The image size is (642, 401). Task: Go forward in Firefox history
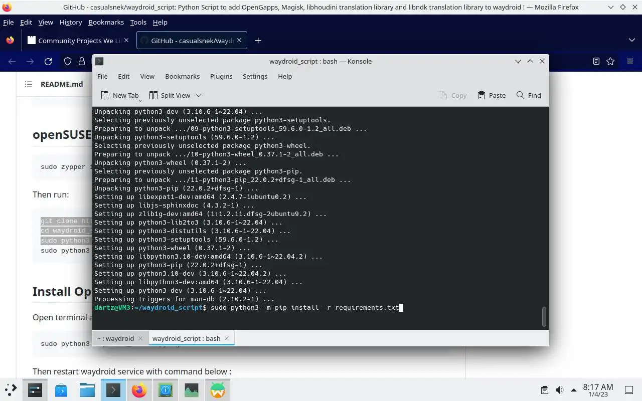(x=30, y=61)
